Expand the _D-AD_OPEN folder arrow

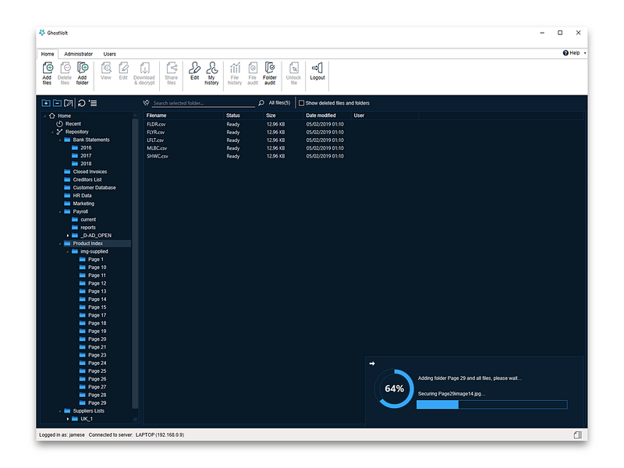pos(68,236)
